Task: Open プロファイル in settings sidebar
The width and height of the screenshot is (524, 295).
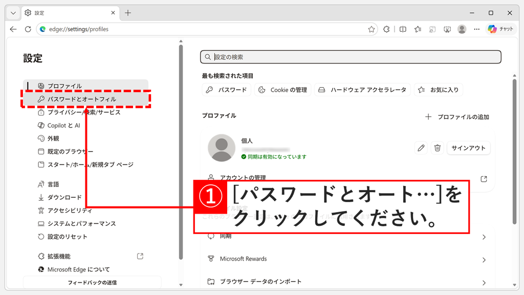Action: tap(85, 86)
